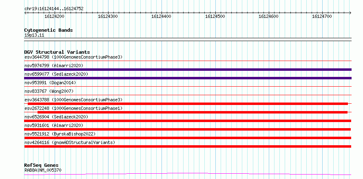Click the 16124700 ruler tick label
Screen dimensions: 363x179
coord(322,17)
